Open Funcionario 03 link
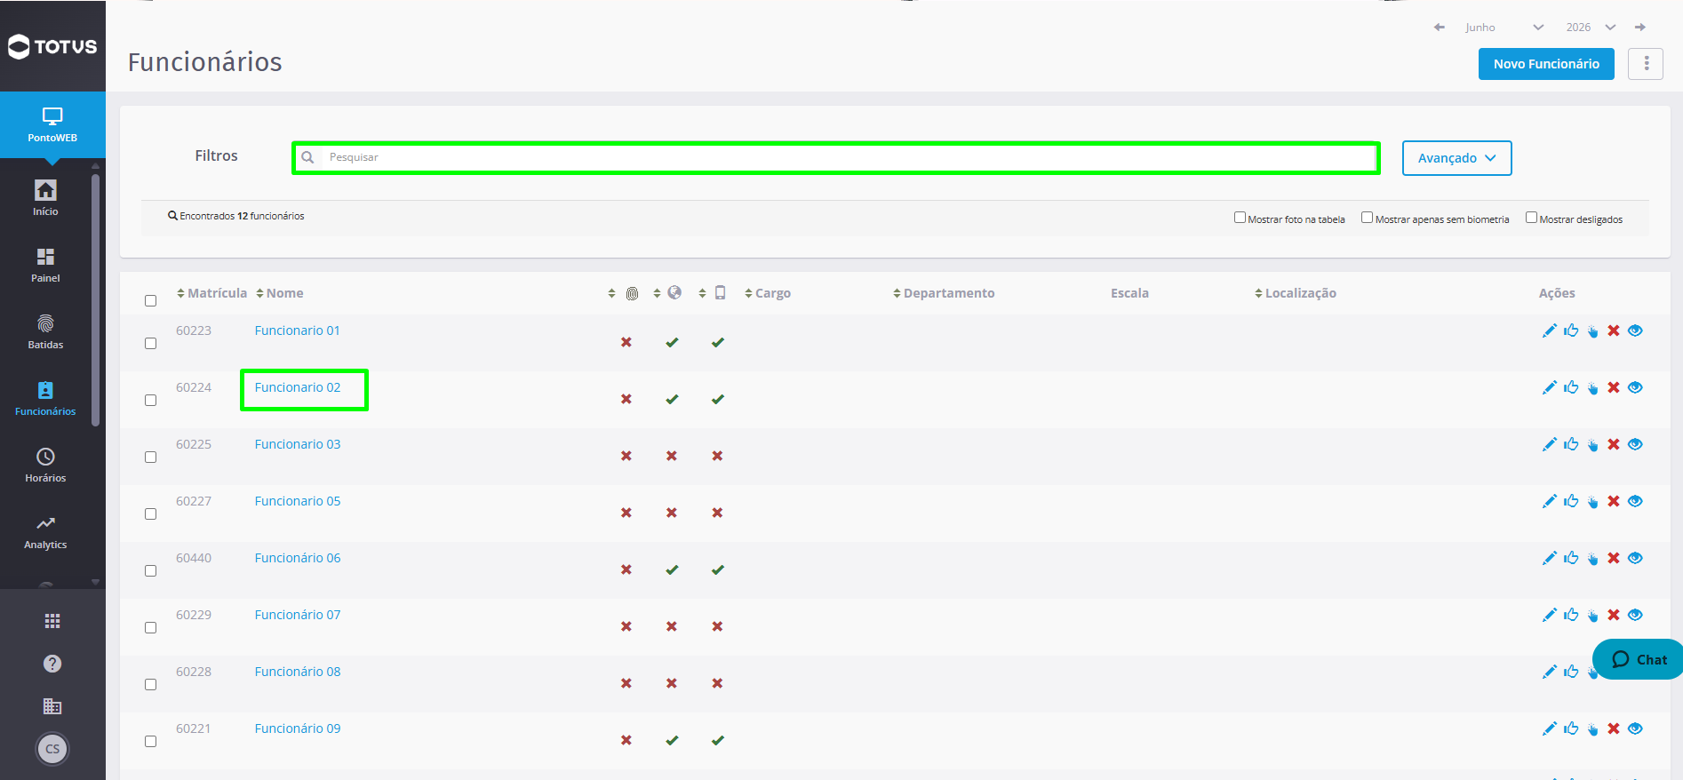Image resolution: width=1683 pixels, height=780 pixels. coord(298,444)
